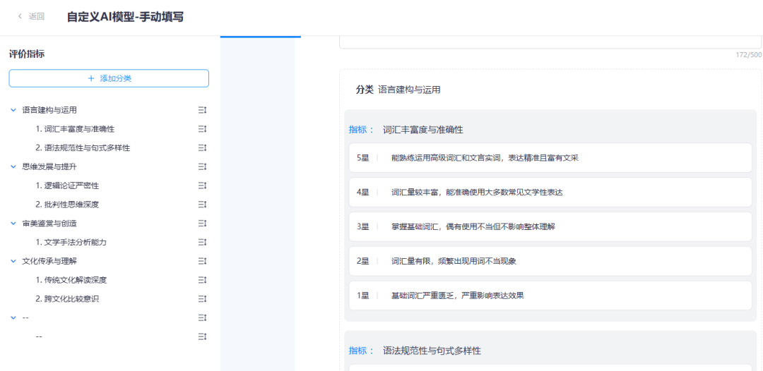Select tree item 2. 语法规范性与句式多样性
Viewport: 763px width, 371px height.
(83, 147)
